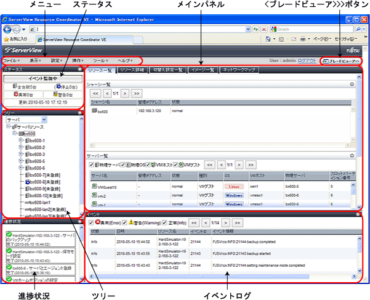Click the bx600 chassis icon in the tree
The width and height of the screenshot is (370, 300).
click(x=21, y=134)
